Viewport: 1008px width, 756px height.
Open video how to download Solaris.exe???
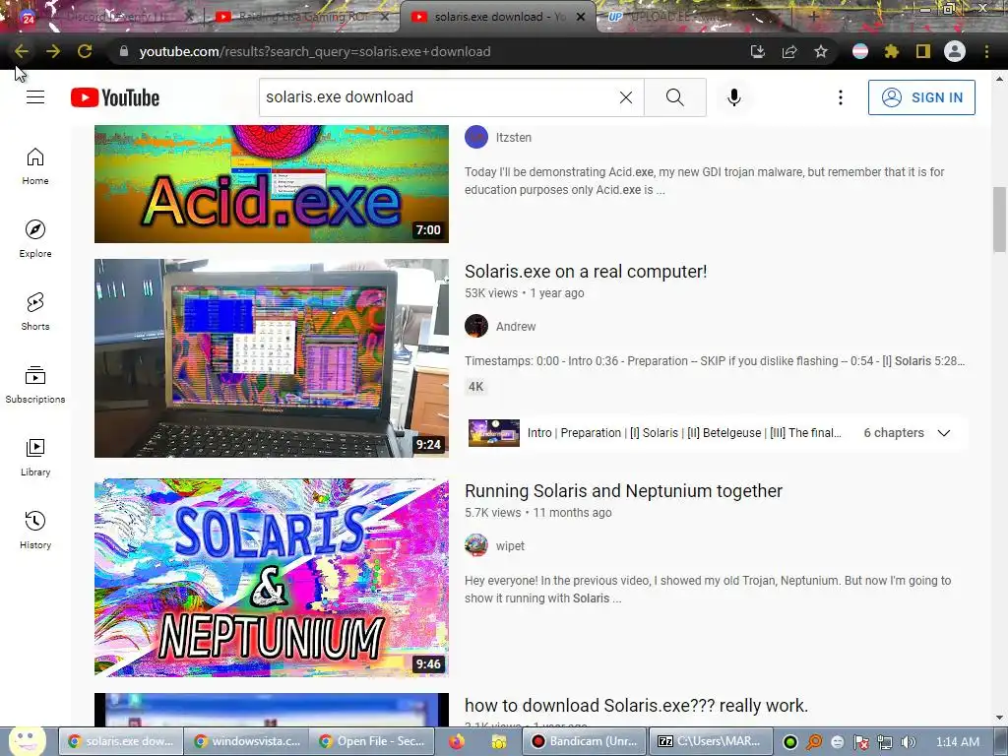[636, 705]
